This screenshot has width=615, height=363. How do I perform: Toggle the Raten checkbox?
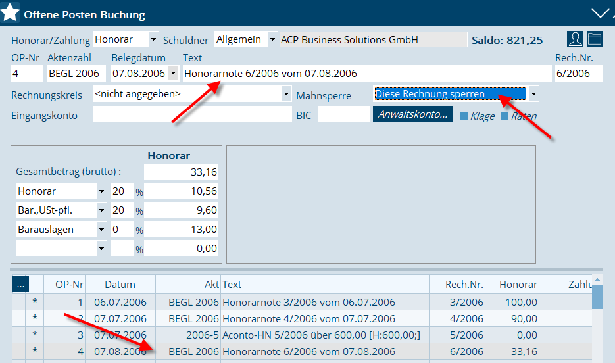504,116
